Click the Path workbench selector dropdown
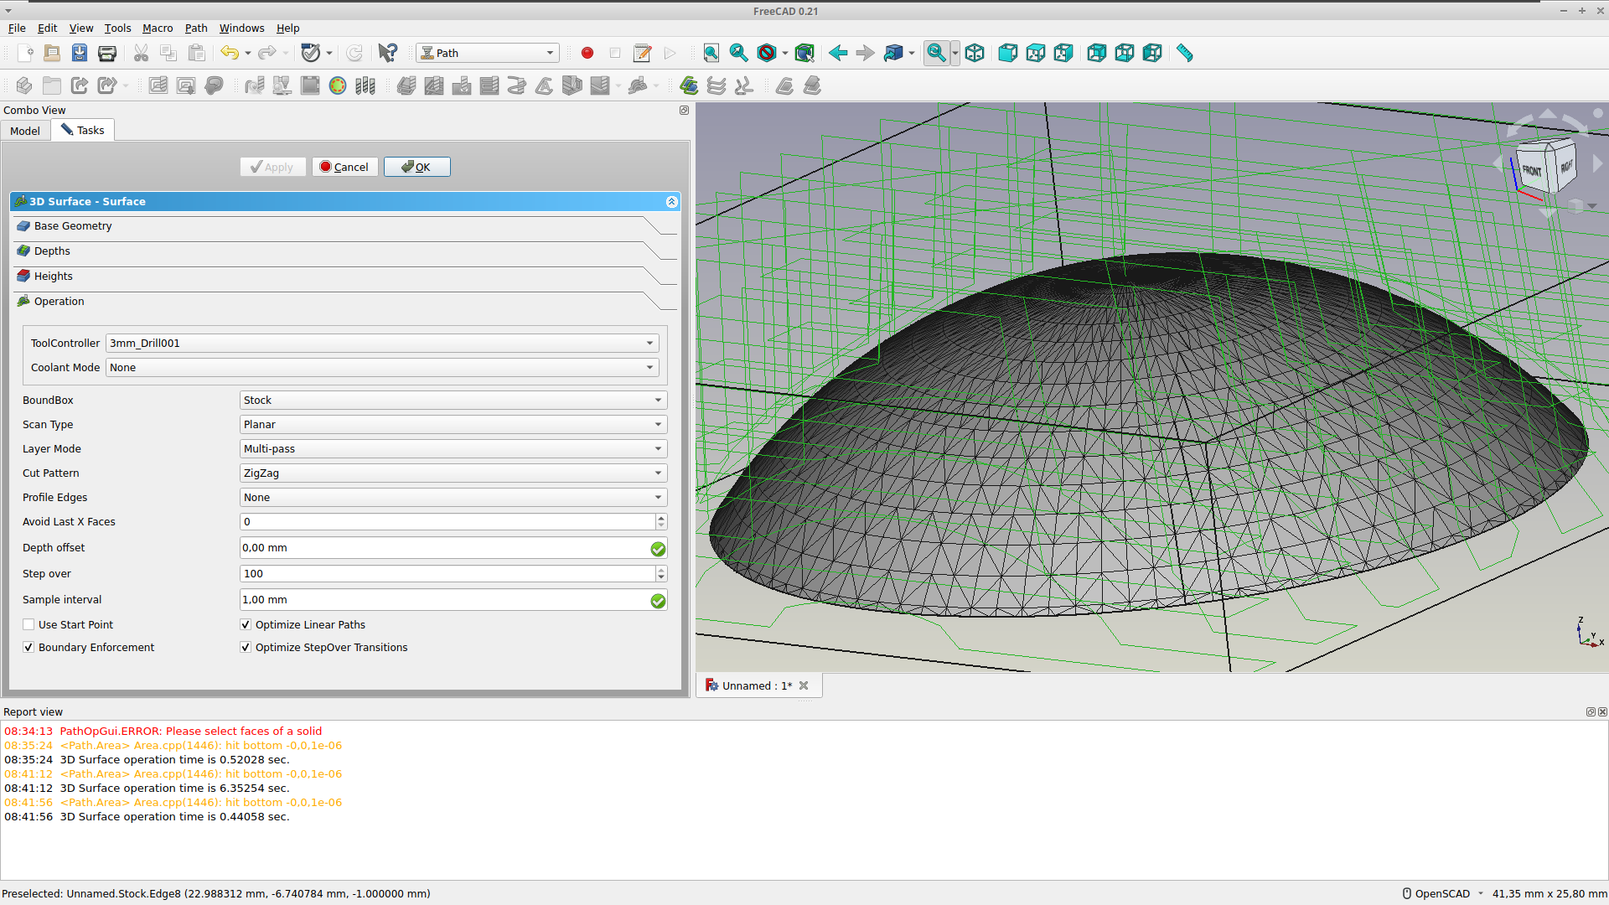 [x=488, y=52]
